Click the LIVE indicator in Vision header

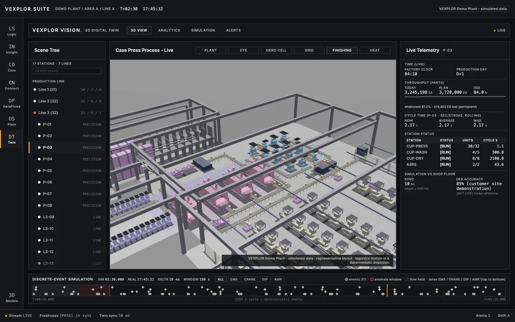coord(499,30)
